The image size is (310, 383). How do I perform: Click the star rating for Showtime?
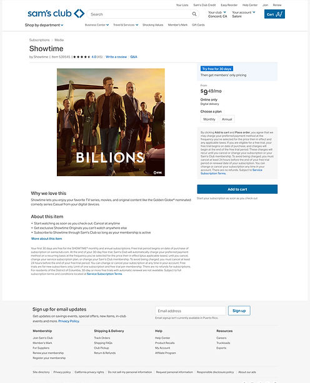pos(82,57)
